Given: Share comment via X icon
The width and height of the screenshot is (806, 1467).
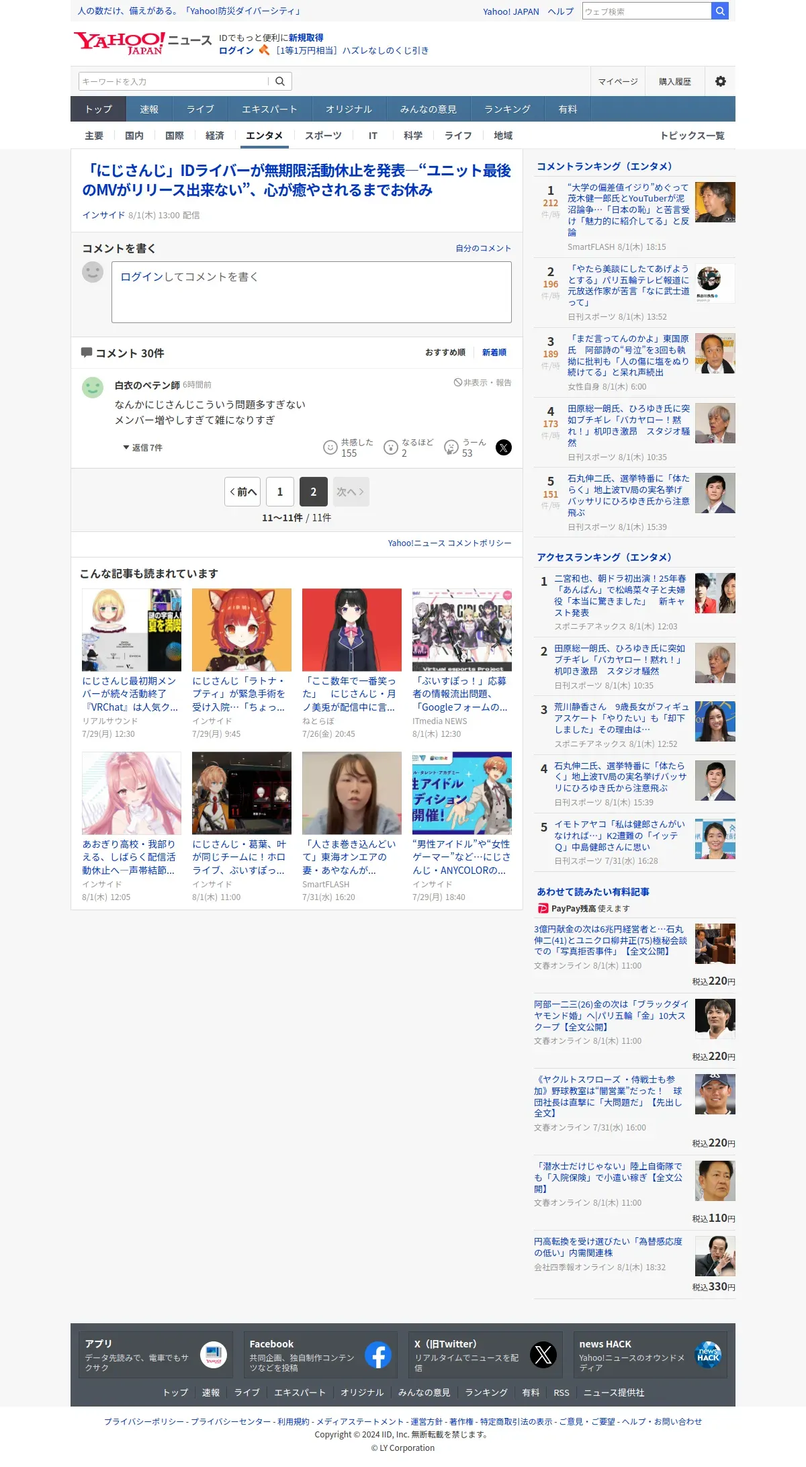Looking at the screenshot, I should (x=504, y=447).
